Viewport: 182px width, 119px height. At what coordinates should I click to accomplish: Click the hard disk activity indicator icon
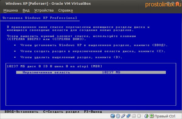113,116
